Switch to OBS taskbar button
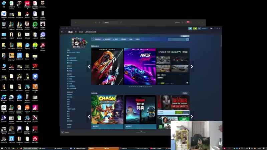267x150 pixels. point(142,148)
